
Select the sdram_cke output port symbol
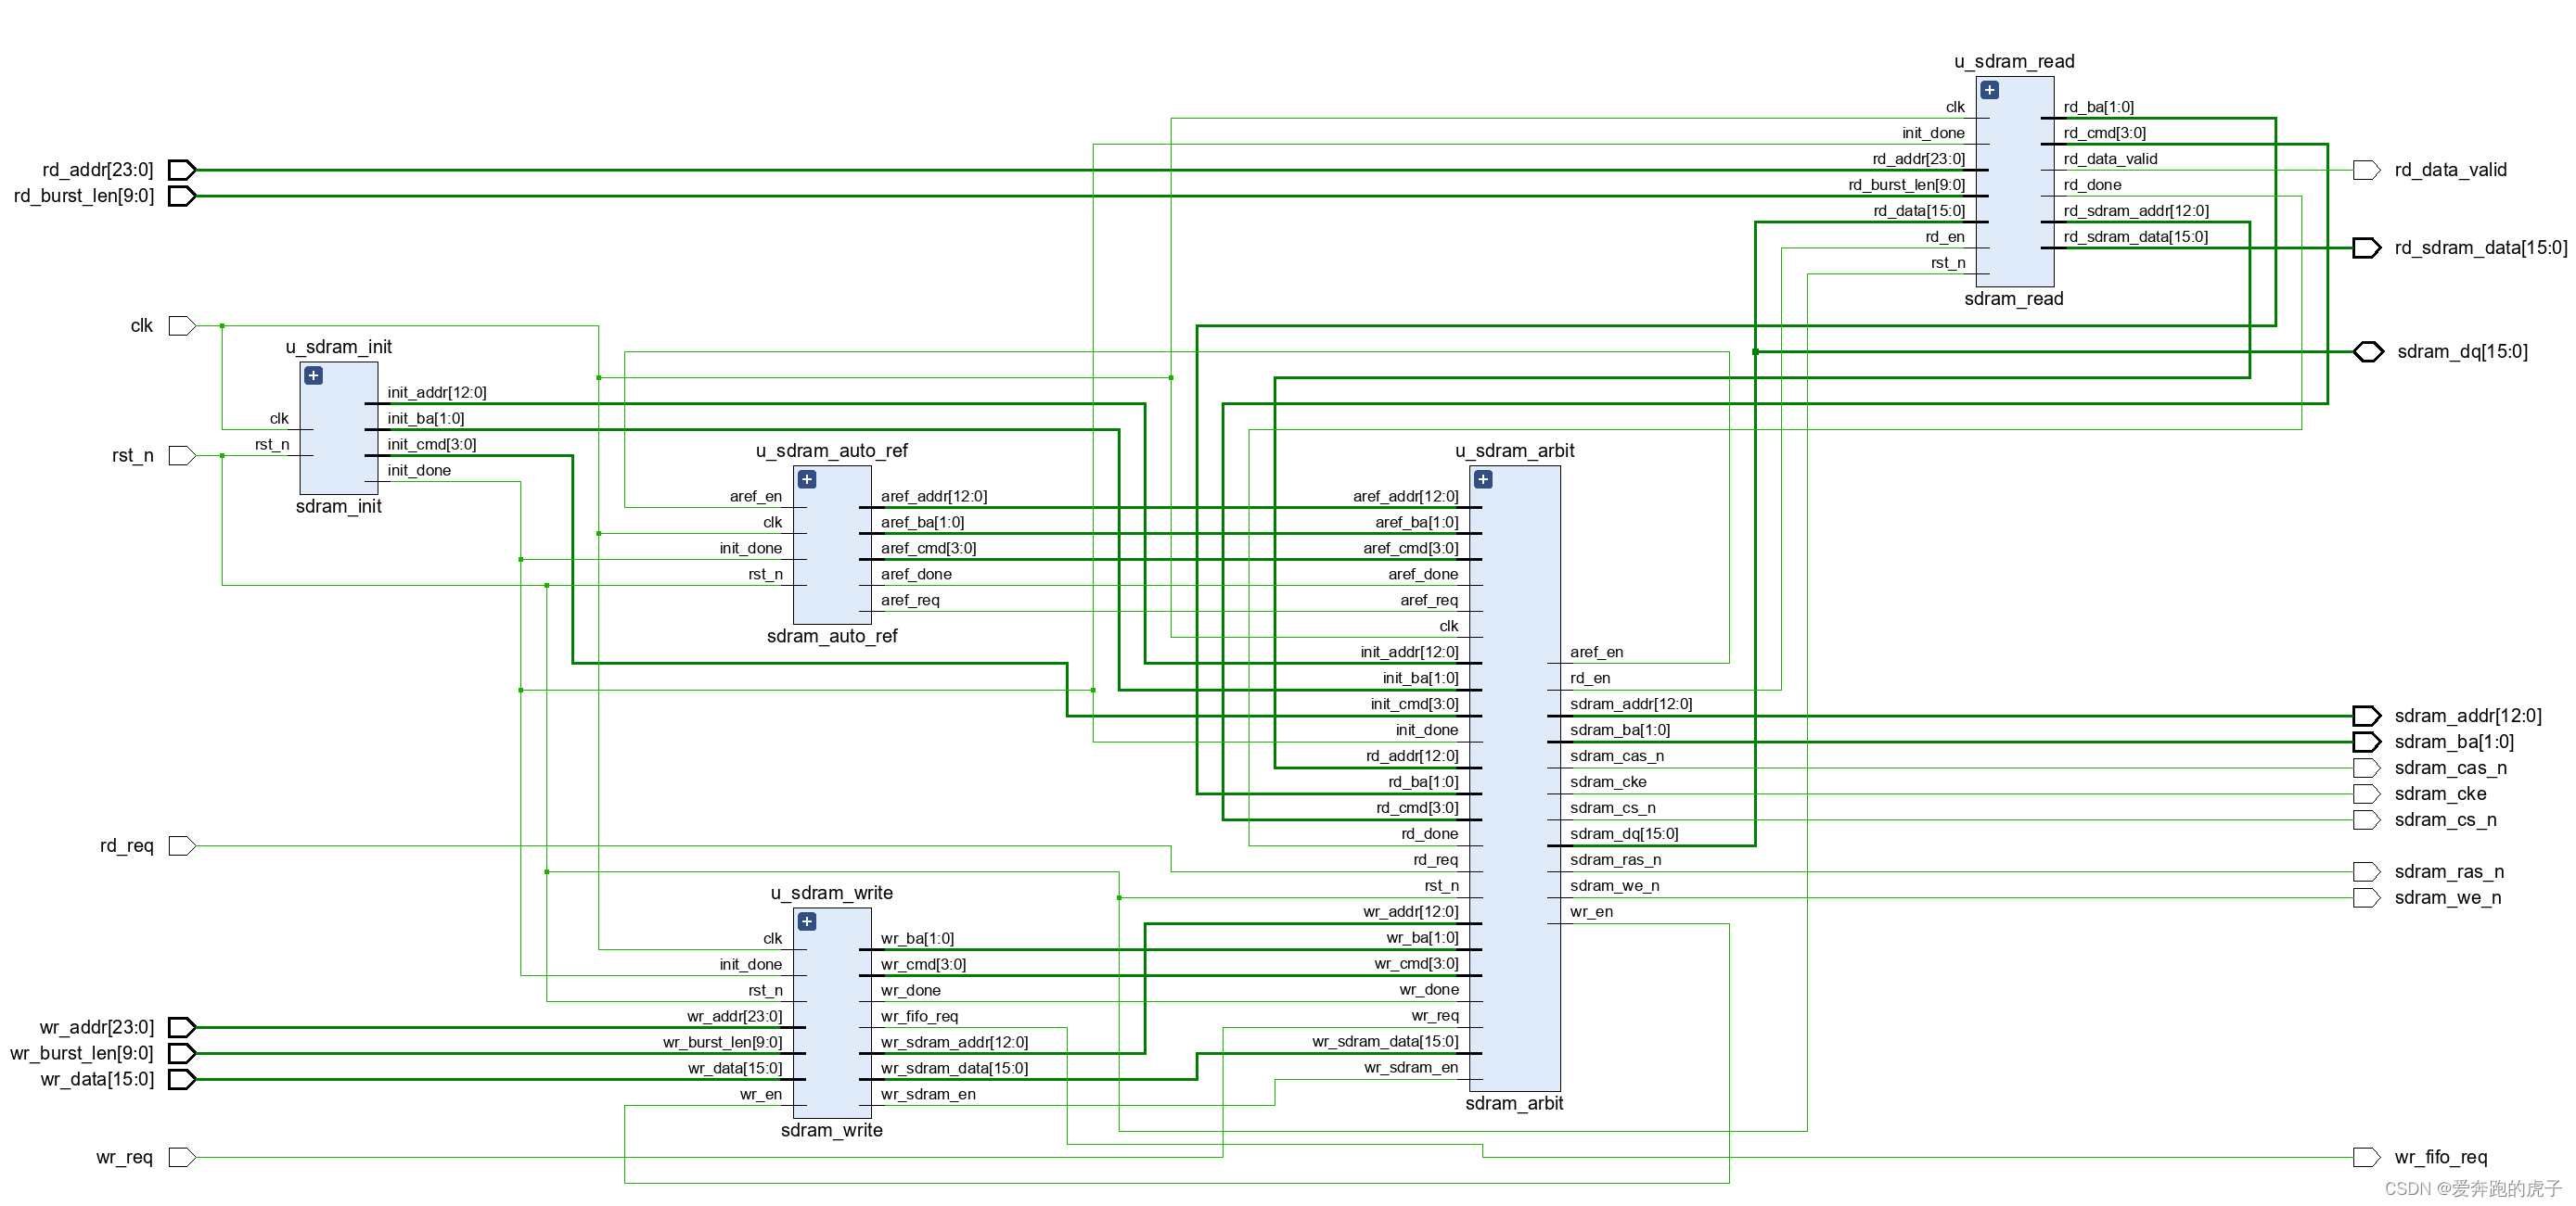(x=2367, y=793)
